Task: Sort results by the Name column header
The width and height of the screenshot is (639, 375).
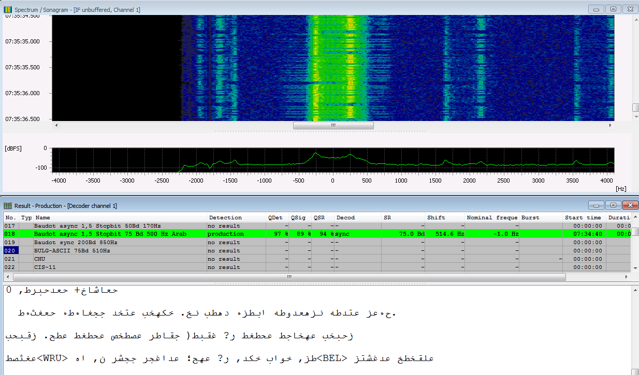Action: tap(119, 218)
